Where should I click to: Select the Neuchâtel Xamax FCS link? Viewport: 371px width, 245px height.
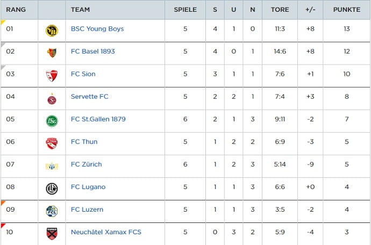click(x=106, y=232)
